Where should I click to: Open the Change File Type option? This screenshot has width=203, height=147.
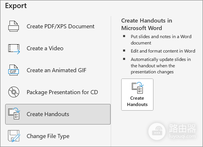pyautogui.click(x=58, y=136)
